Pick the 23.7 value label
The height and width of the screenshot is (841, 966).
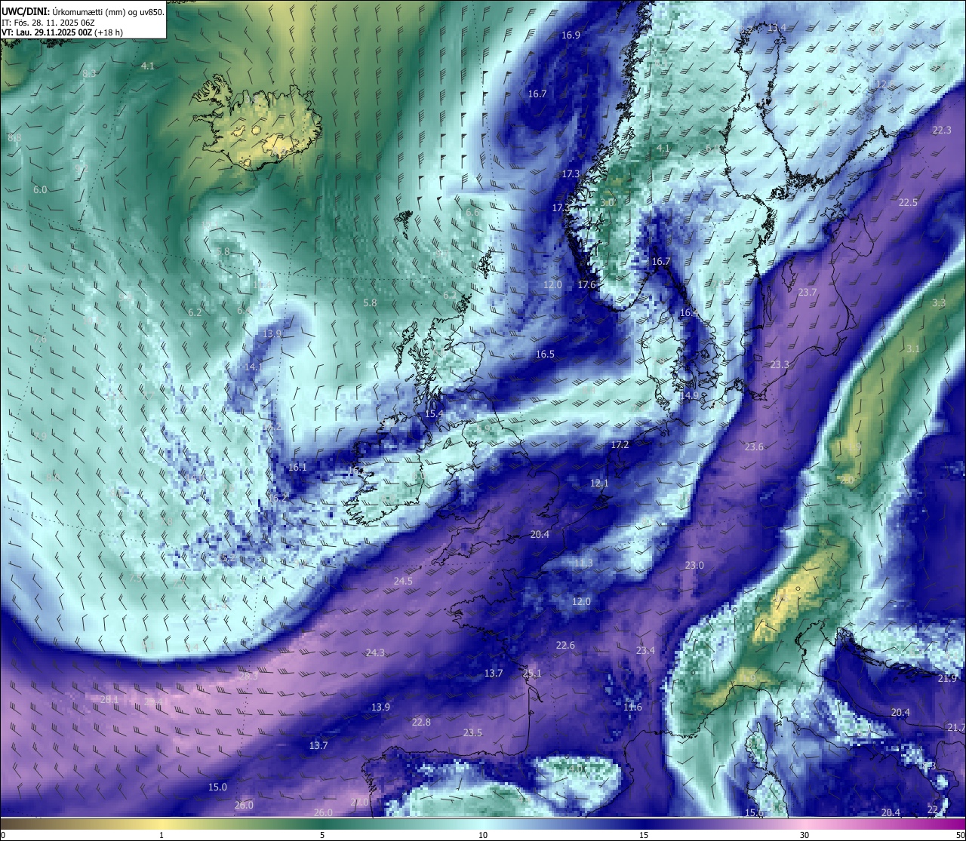tap(807, 293)
